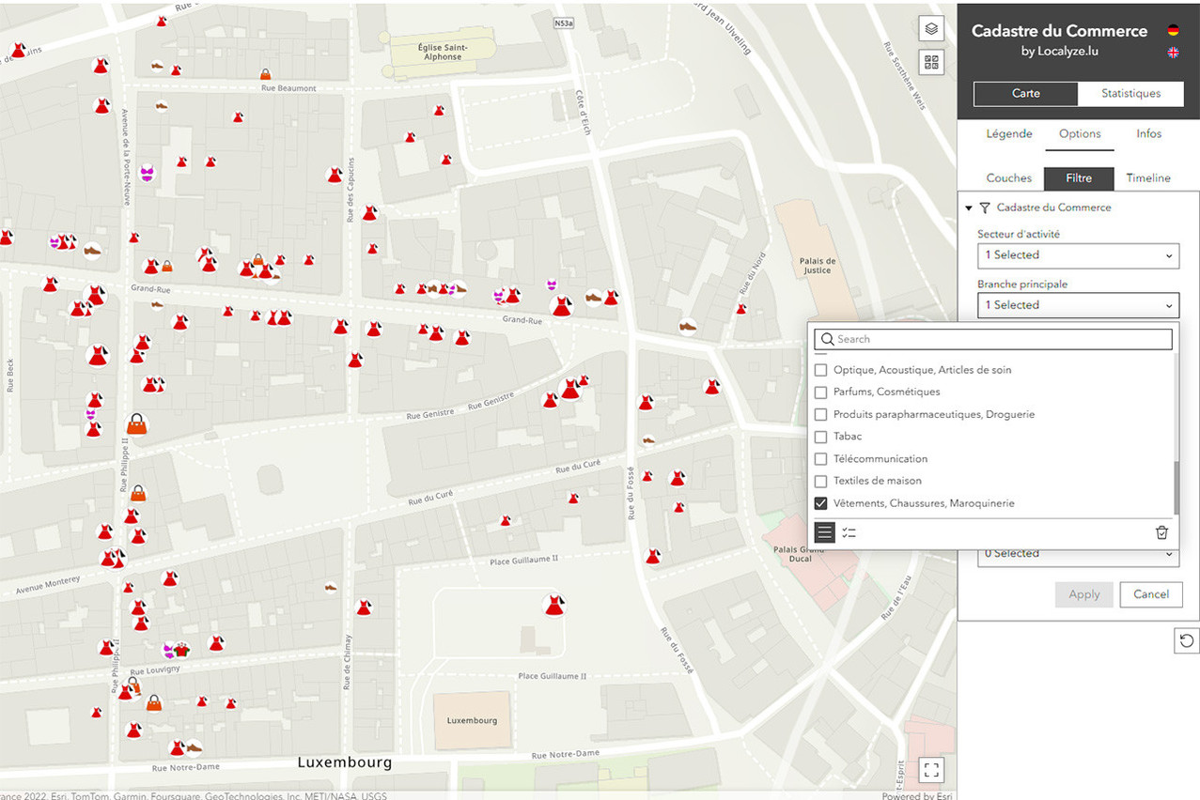The width and height of the screenshot is (1200, 800).
Task: Click the list view icon in the dropdown footer
Action: [823, 532]
